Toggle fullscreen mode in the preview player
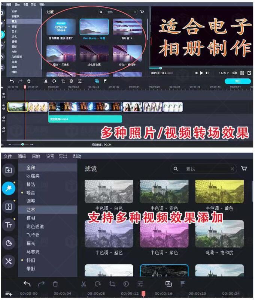 pyautogui.click(x=242, y=73)
